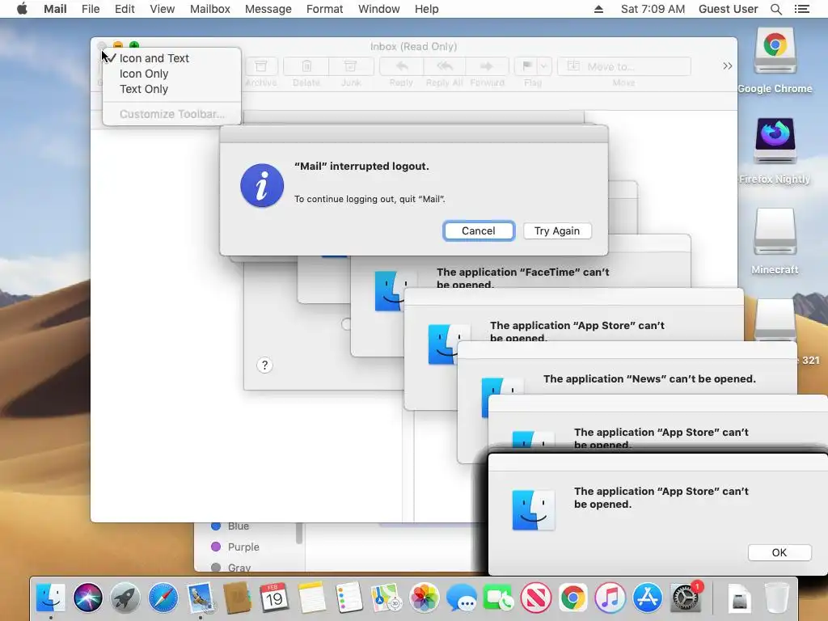Open the Message menu
The image size is (828, 621).
268,9
